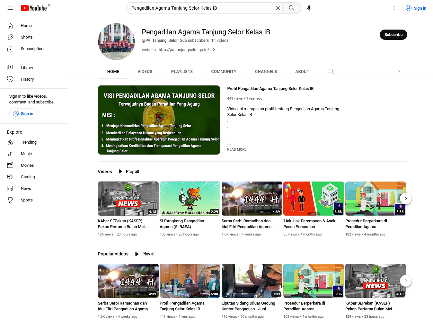The width and height of the screenshot is (433, 329).
Task: Start a voice search
Action: [309, 8]
